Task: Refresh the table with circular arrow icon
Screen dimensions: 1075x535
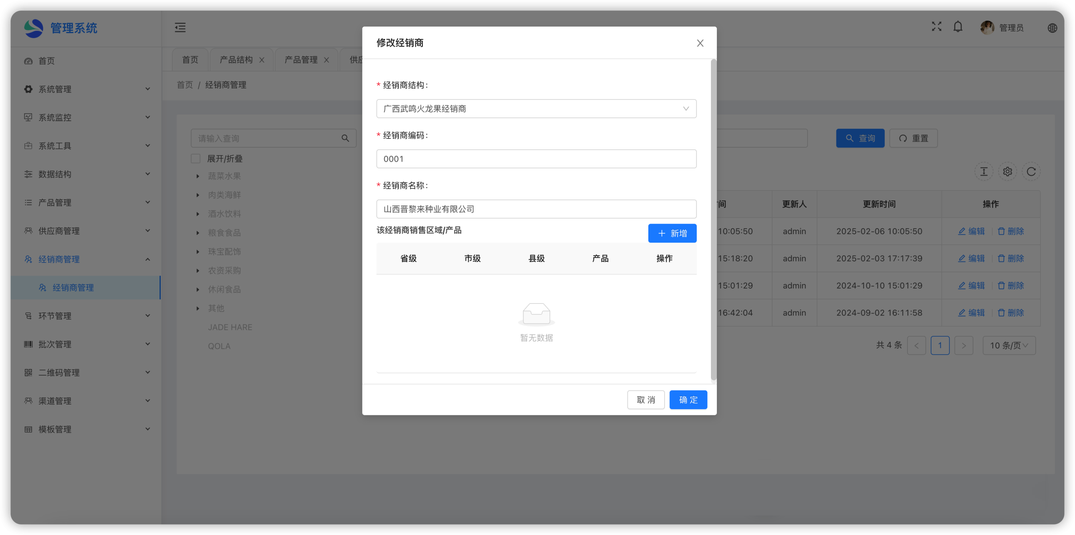Action: tap(1031, 172)
